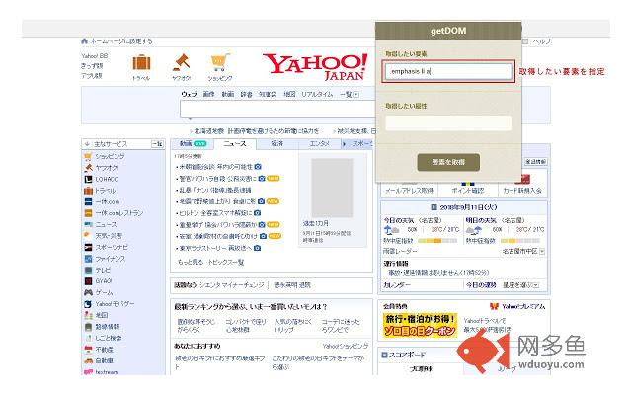Select the リアルタイム search tab

(x=317, y=94)
